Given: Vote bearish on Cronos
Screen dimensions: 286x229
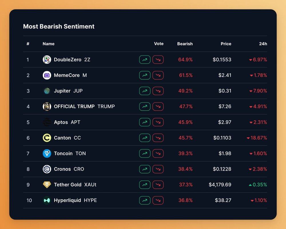Looking at the screenshot, I should [x=158, y=169].
